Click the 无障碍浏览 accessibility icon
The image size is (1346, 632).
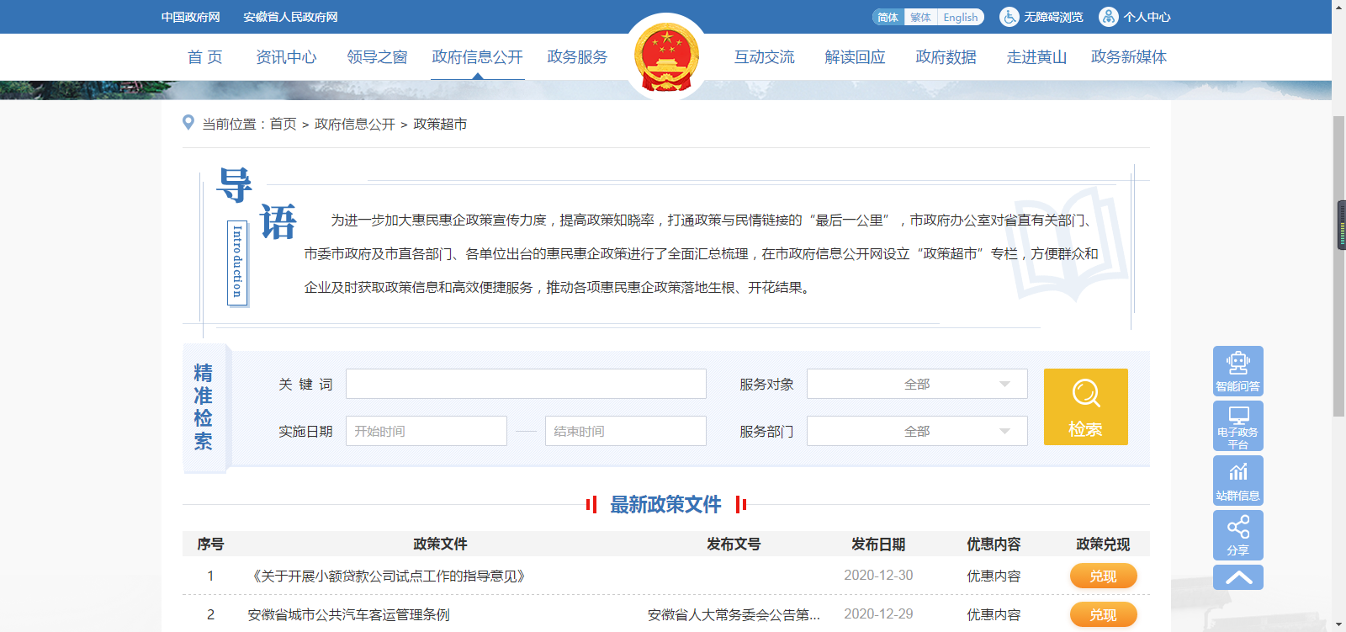[x=1009, y=17]
